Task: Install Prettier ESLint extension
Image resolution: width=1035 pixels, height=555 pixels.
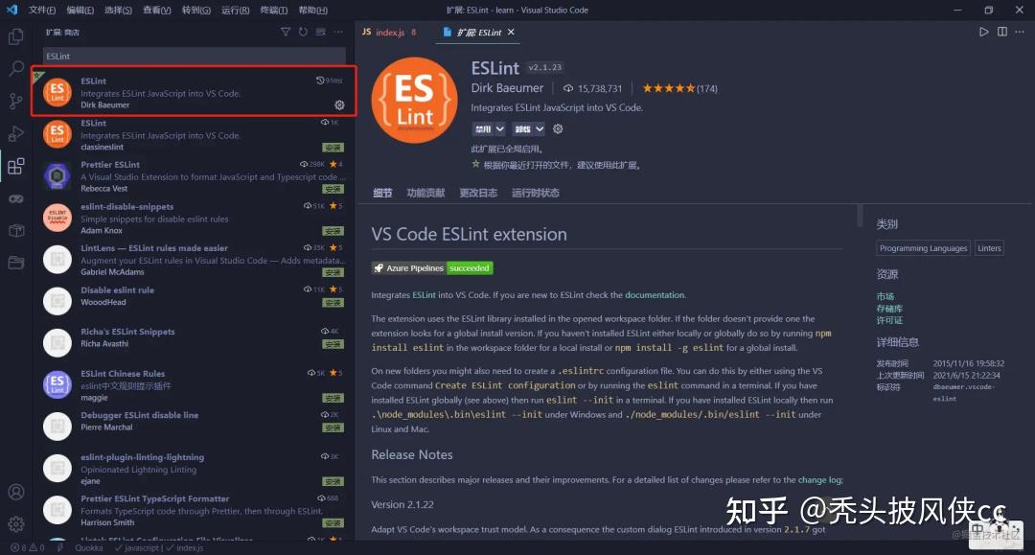Action: coord(333,189)
